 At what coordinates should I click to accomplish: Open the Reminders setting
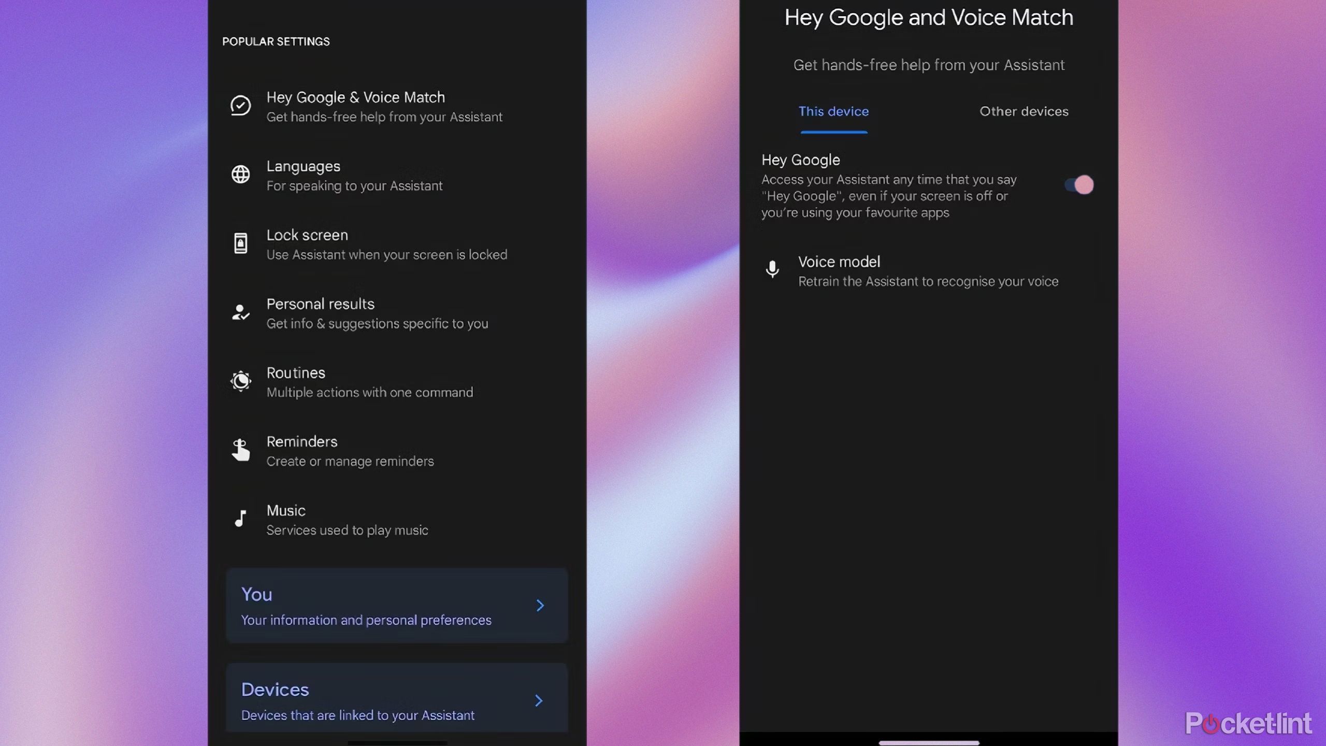397,451
